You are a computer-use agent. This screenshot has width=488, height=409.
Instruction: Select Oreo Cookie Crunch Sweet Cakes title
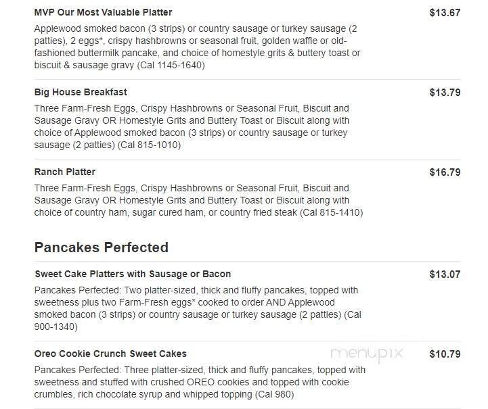click(x=110, y=354)
